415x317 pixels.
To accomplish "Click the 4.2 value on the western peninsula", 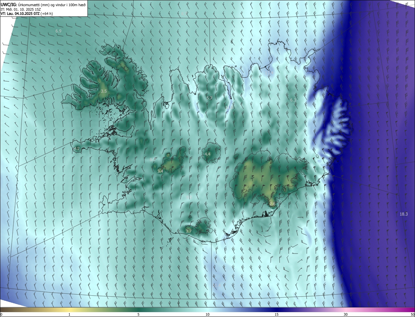I will point(77,149).
